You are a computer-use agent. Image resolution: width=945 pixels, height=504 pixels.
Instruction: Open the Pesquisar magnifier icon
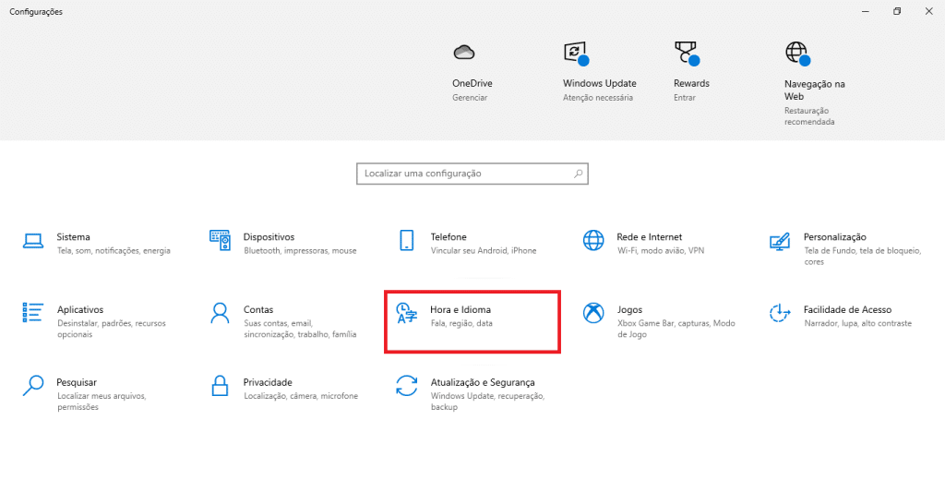(33, 385)
